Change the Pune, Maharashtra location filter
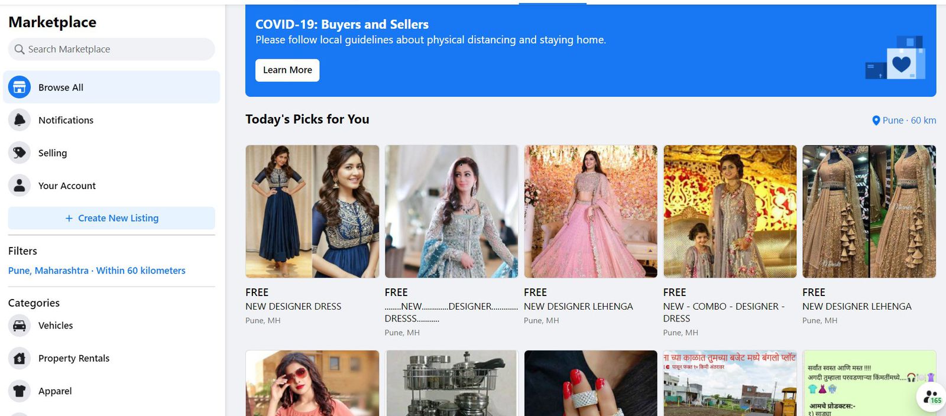The image size is (946, 416). coord(97,271)
